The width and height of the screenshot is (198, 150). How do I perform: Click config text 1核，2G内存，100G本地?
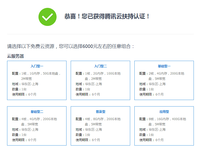pos(103,74)
